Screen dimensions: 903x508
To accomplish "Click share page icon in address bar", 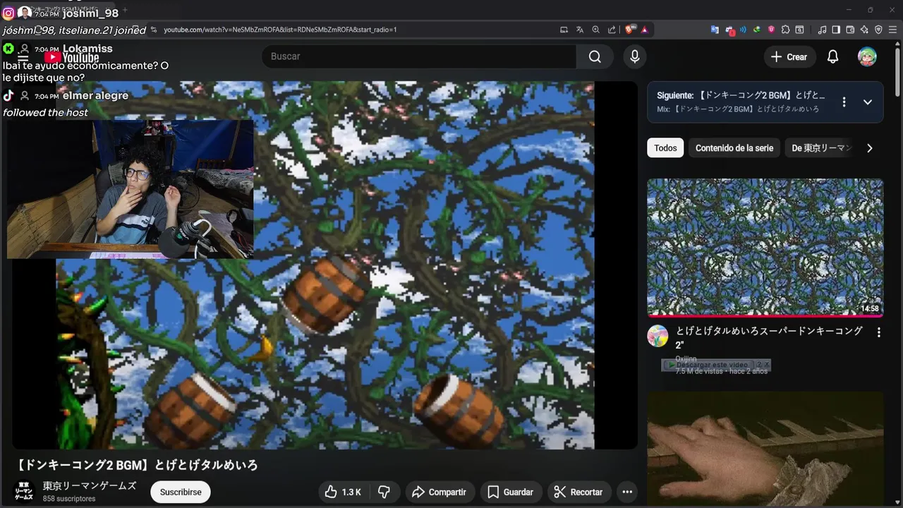I will click(612, 30).
